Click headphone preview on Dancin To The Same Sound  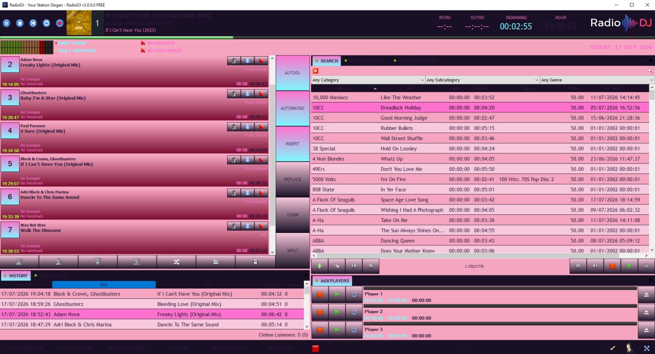coord(234,193)
